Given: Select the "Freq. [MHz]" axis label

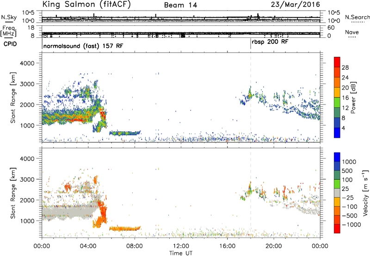Looking at the screenshot, I should pos(9,31).
